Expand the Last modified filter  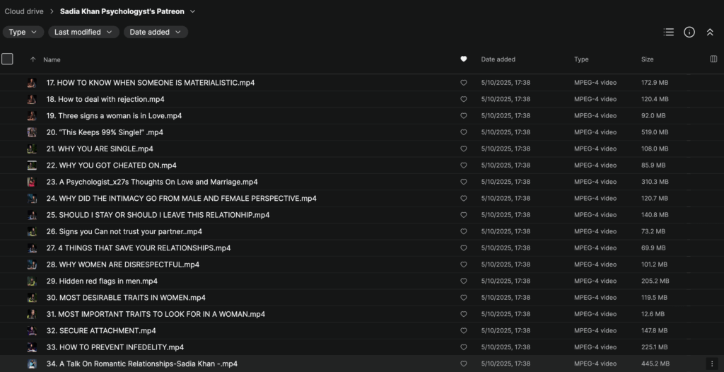(x=84, y=32)
